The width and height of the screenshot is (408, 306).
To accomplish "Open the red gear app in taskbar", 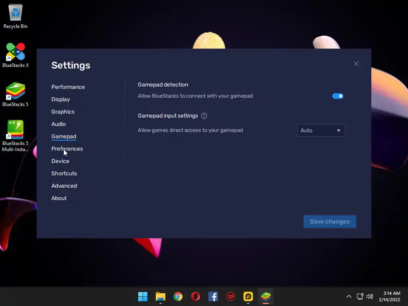I will click(231, 296).
